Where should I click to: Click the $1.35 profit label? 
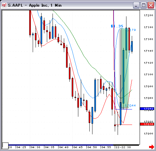point(117,26)
